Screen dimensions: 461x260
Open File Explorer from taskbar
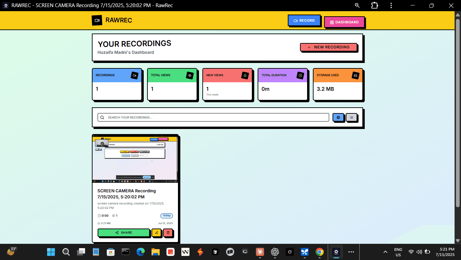[155, 252]
